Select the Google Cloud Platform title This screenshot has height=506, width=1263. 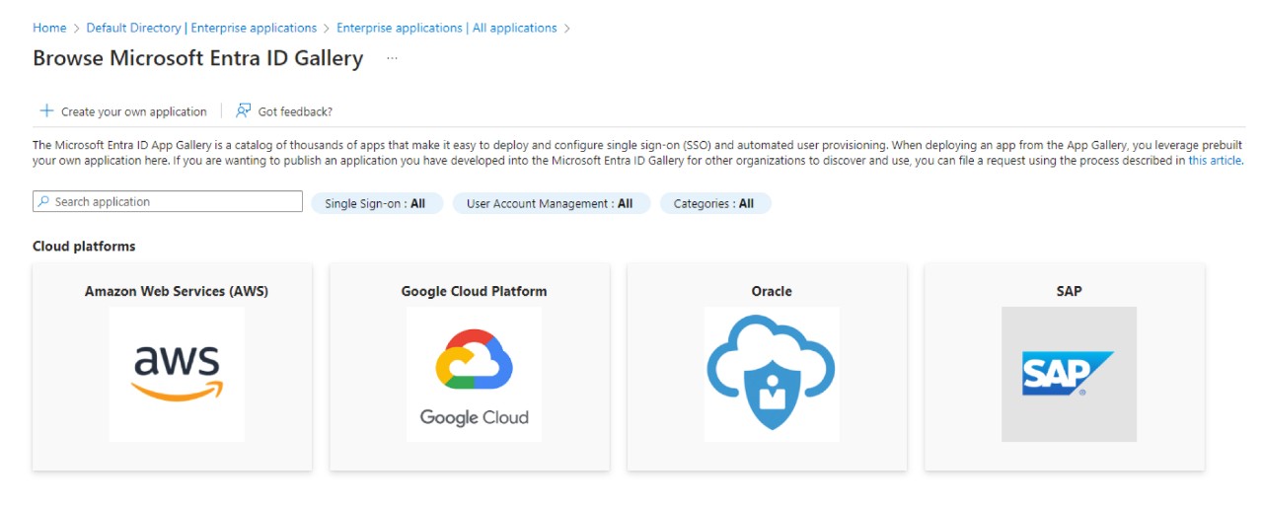pos(474,291)
